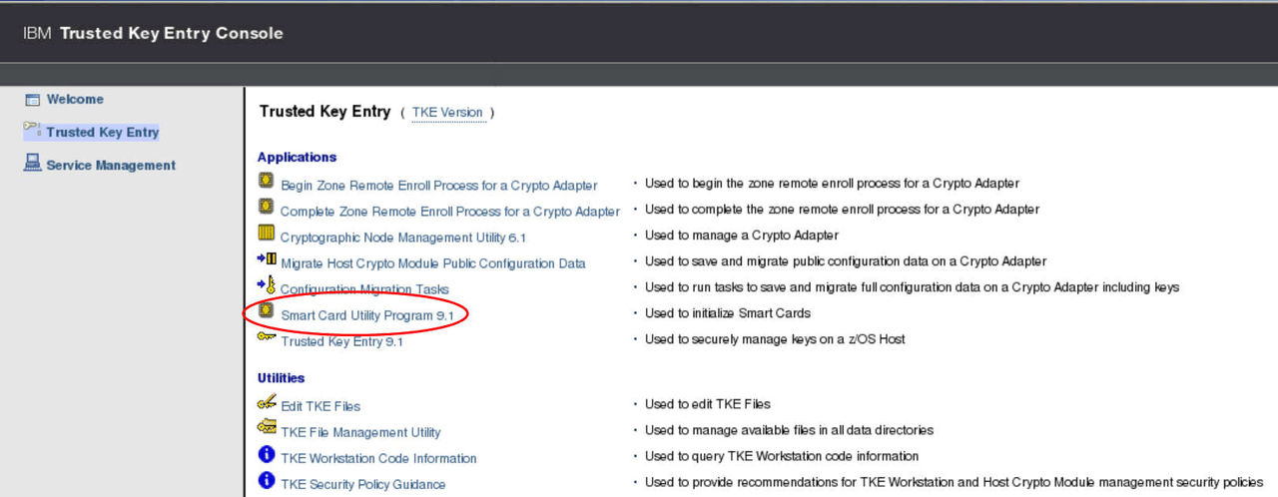
Task: Click the main Trusted Key Entry page heading
Action: point(324,112)
